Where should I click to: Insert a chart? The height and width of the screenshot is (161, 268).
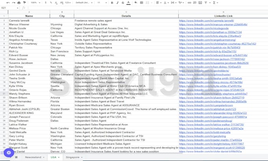click(200, 3)
